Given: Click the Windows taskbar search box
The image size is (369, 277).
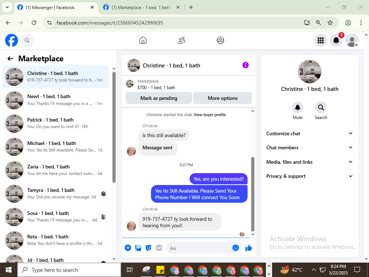Looking at the screenshot, I should [x=69, y=270].
